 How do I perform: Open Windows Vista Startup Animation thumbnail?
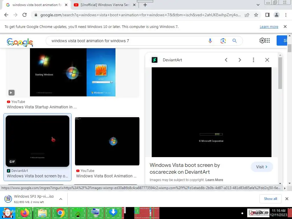point(73,72)
